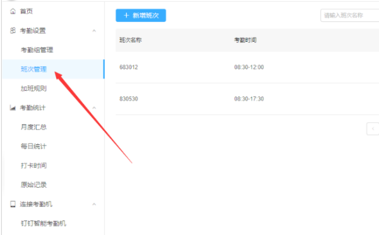This screenshot has width=379, height=235.
Task: Collapse the 考勤统计 section chevron
Action: click(94, 108)
